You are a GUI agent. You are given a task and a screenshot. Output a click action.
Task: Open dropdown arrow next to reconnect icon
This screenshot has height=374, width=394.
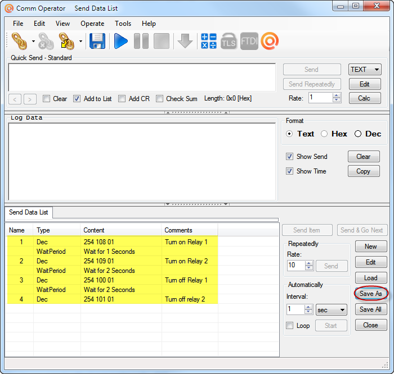[x=80, y=42]
